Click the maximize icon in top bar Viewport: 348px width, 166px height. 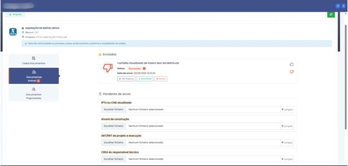point(337,6)
